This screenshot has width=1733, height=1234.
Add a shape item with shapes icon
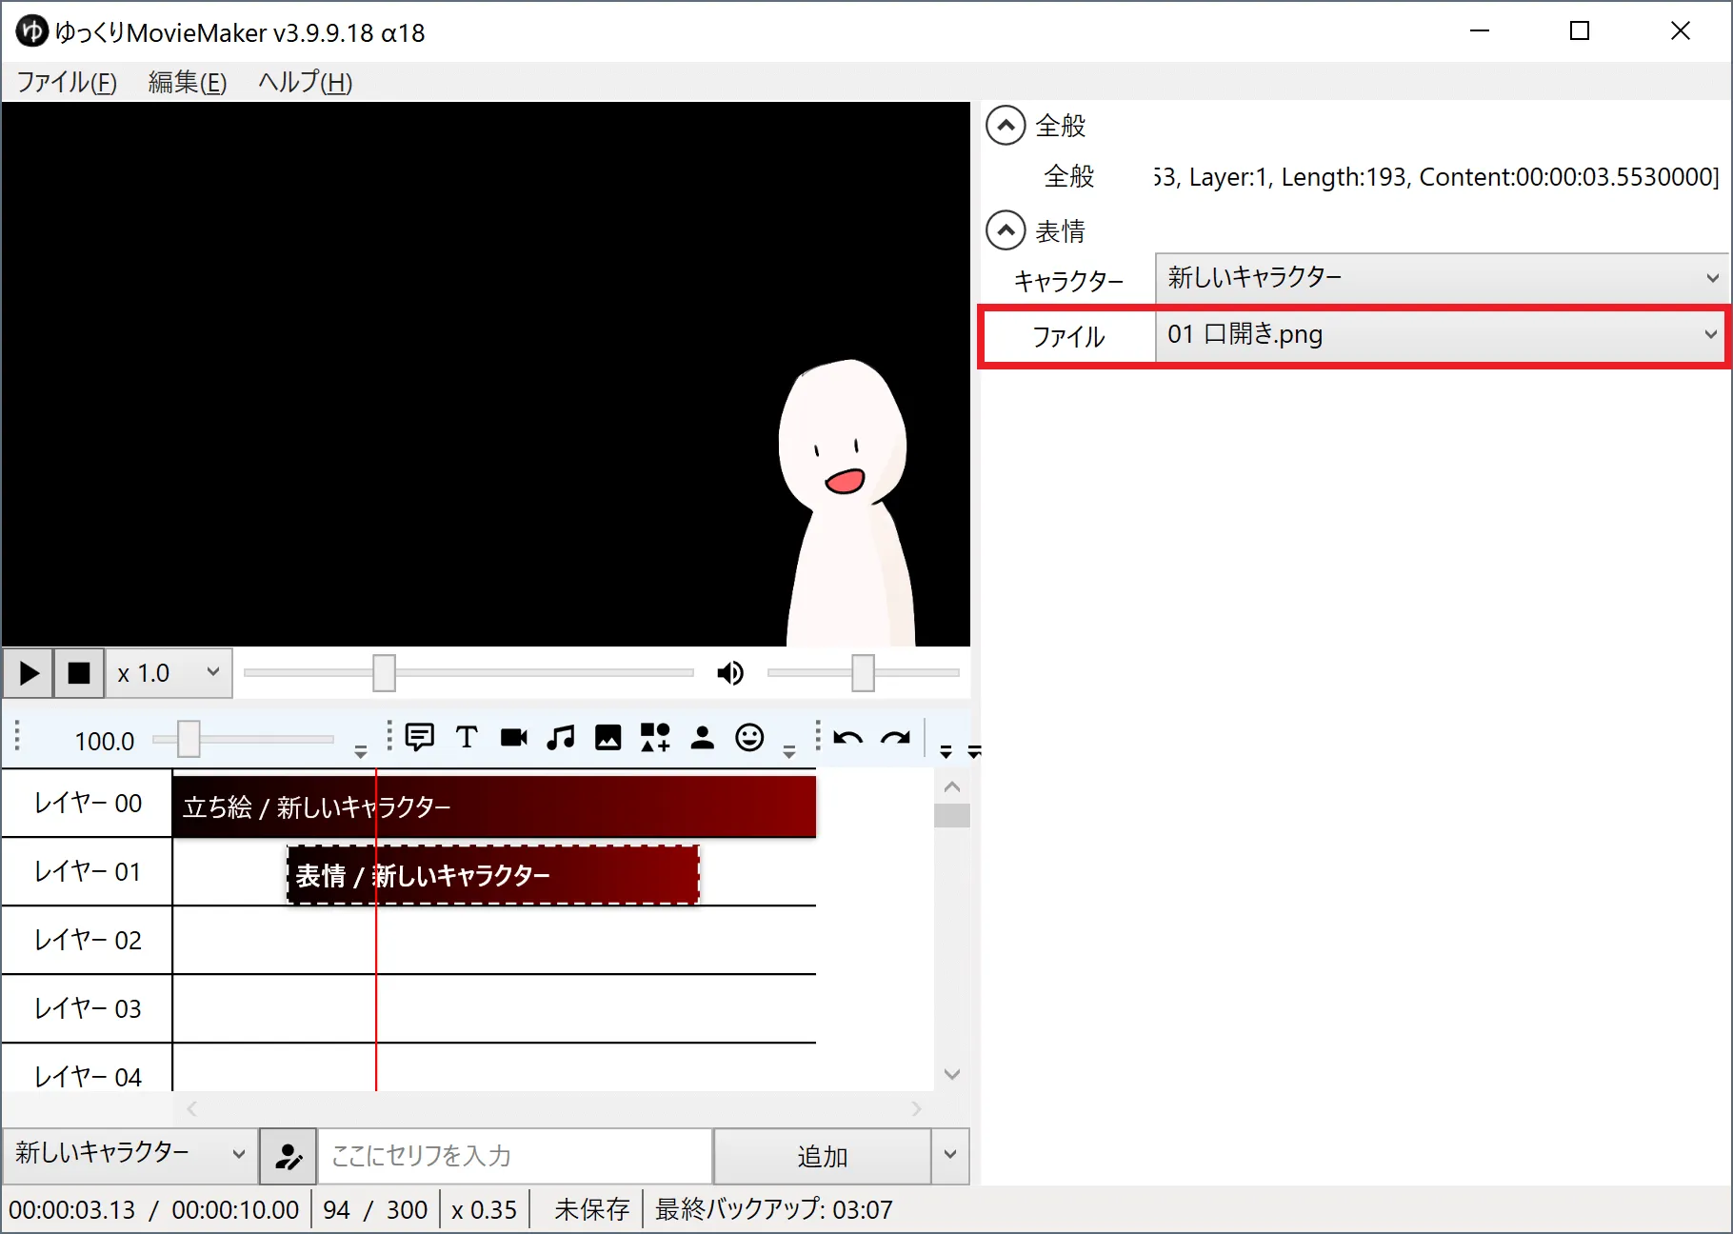click(655, 737)
